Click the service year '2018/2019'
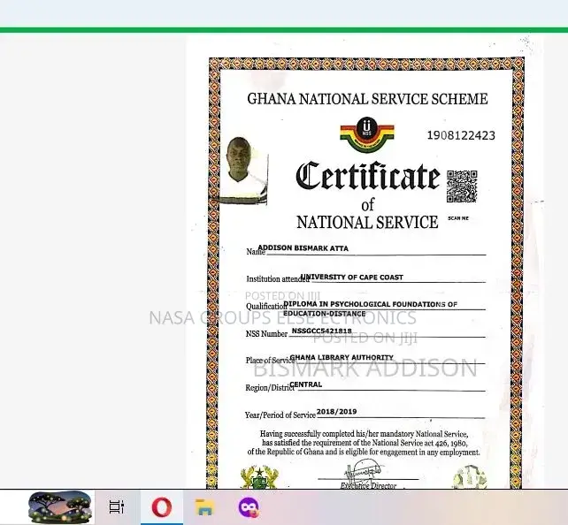Viewport: 568px width, 525px height. pyautogui.click(x=336, y=411)
